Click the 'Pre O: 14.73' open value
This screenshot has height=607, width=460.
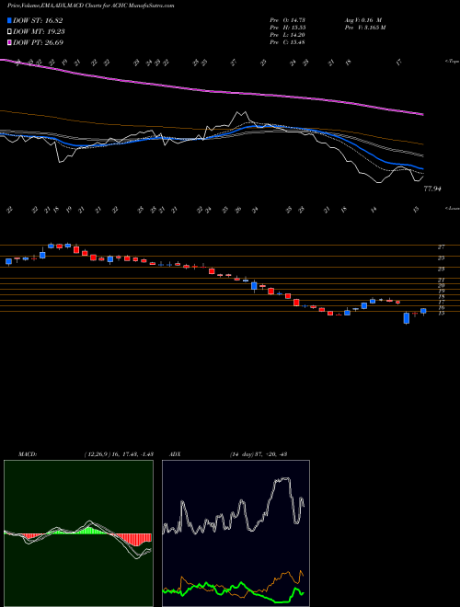click(288, 20)
